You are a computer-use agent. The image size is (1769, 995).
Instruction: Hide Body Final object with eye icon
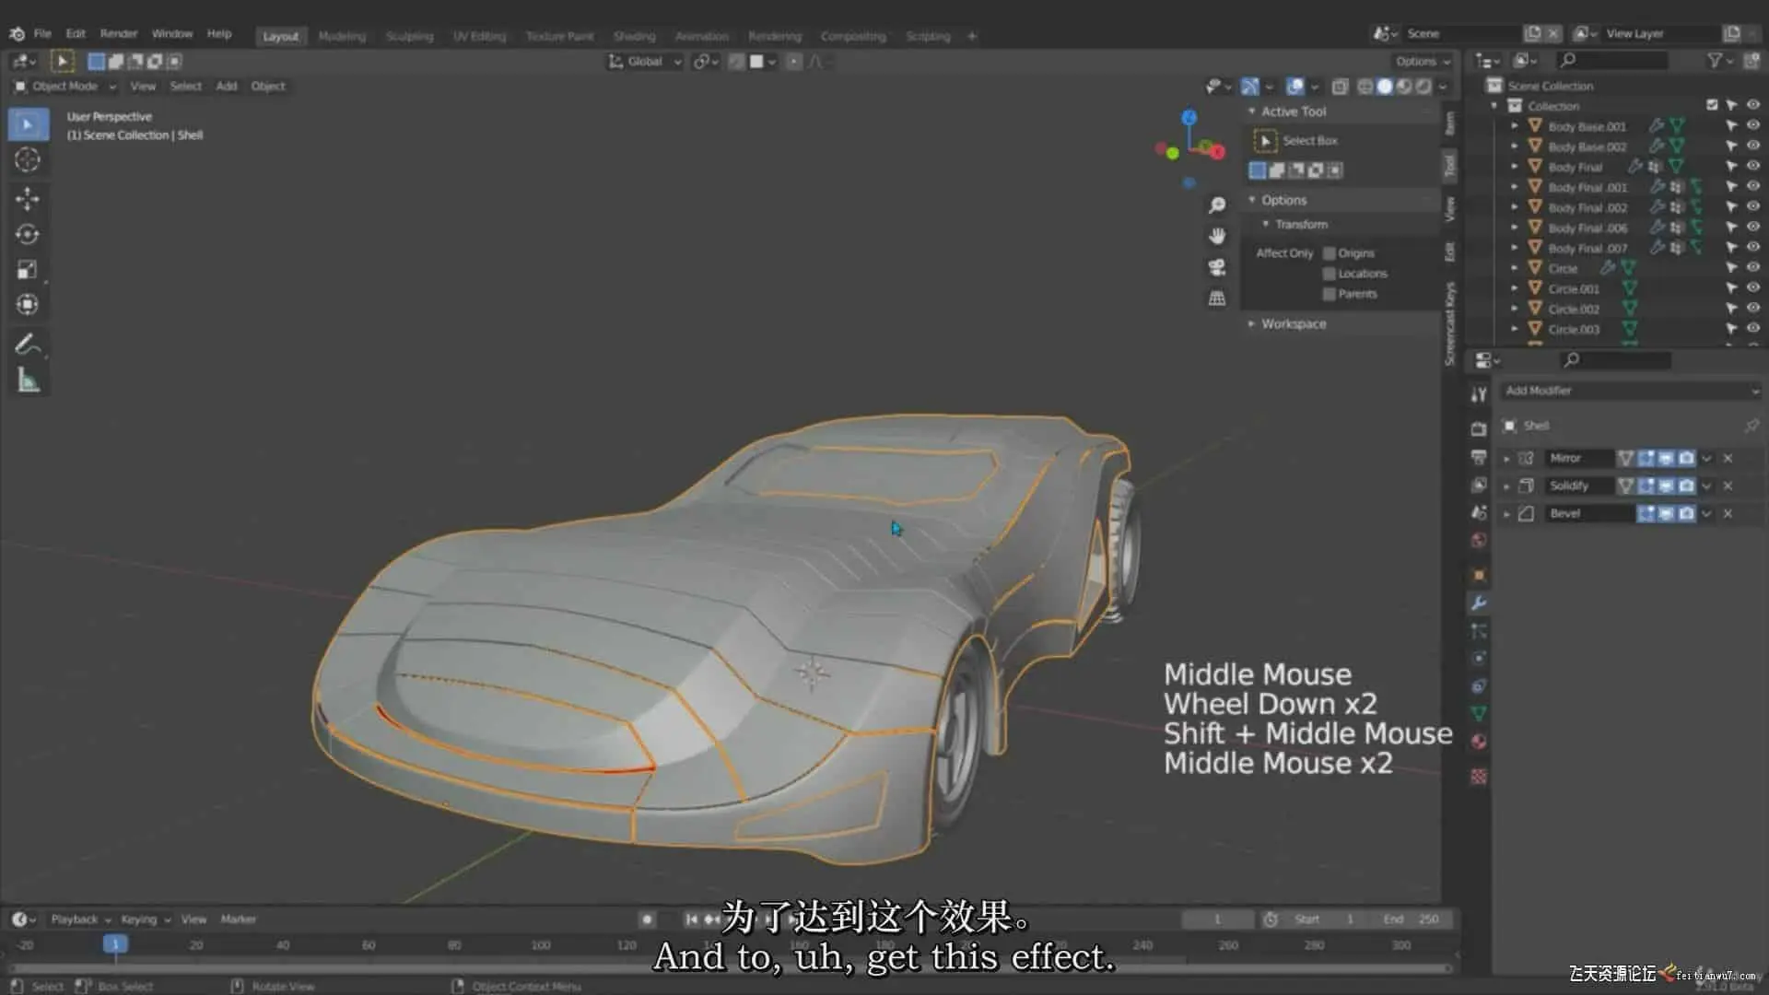1752,167
